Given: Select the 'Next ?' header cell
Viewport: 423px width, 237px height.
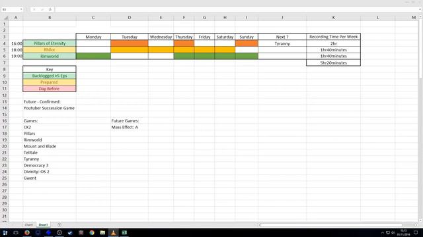Looking at the screenshot, I should tap(282, 37).
